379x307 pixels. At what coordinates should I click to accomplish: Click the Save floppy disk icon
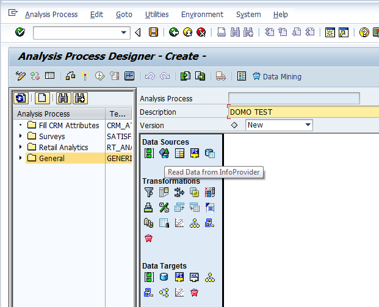154,32
